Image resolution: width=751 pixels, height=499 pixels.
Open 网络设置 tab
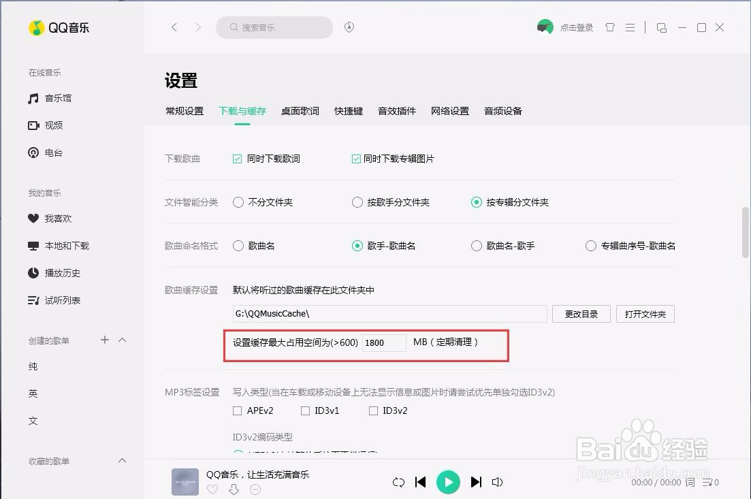[x=450, y=111]
